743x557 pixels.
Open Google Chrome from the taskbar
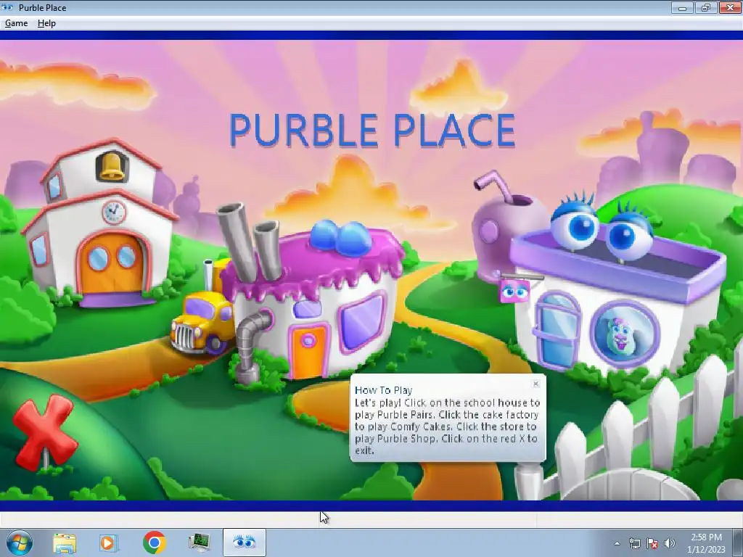[154, 542]
